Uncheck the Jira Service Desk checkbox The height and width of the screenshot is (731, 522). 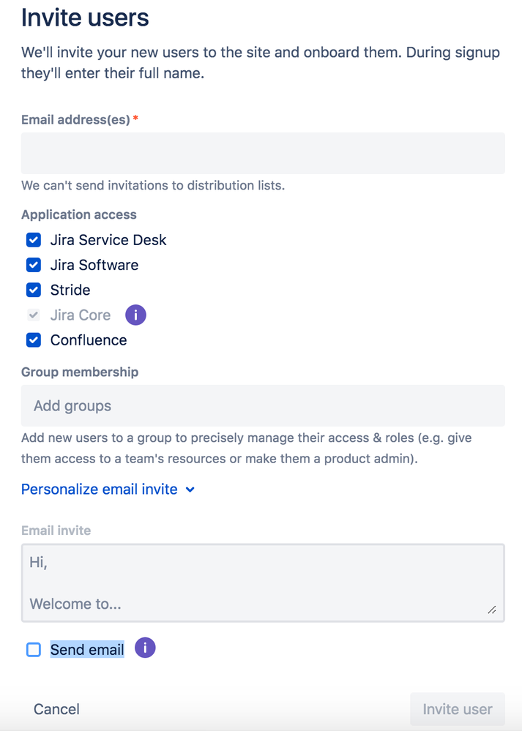click(x=33, y=240)
